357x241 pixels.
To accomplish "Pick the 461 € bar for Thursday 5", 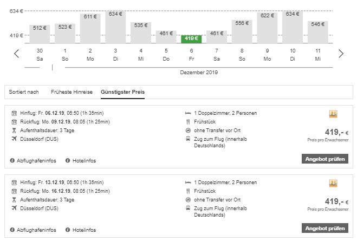I will 166,36.
